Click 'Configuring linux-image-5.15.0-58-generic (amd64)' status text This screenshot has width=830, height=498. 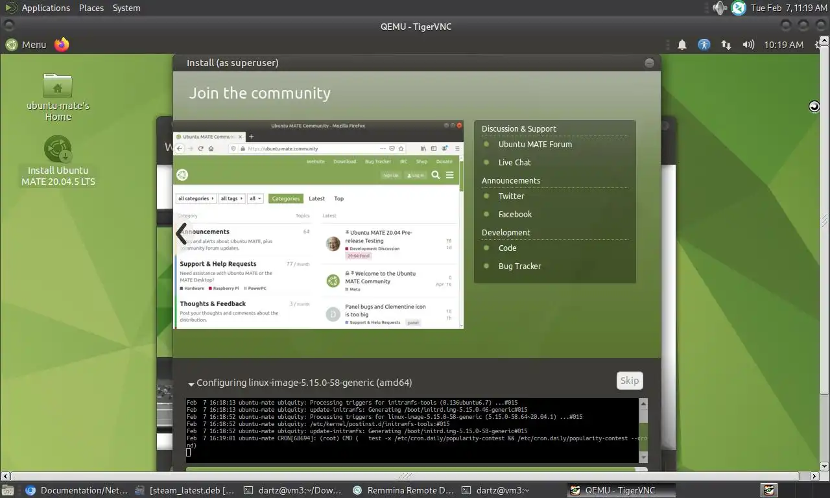(x=304, y=383)
